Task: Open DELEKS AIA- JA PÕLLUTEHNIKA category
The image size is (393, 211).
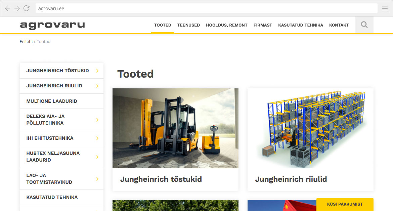Action: click(45, 120)
